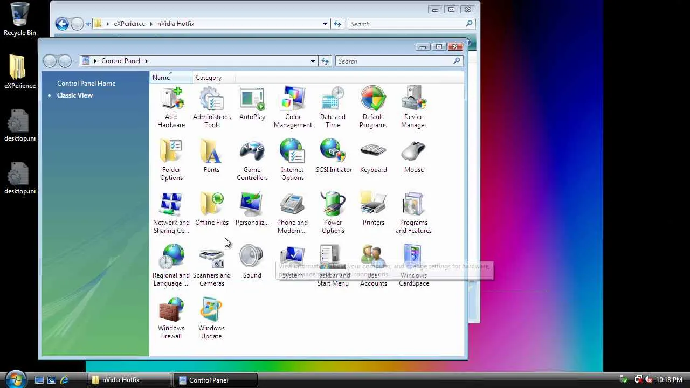Open Administrative Tools

point(212,108)
